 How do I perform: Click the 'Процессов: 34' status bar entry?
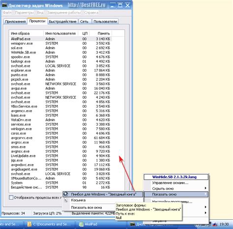pyautogui.click(x=13, y=213)
